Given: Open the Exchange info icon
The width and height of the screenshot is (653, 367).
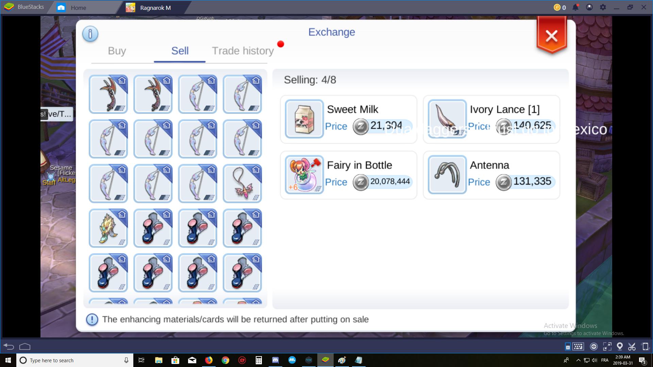Looking at the screenshot, I should 90,34.
